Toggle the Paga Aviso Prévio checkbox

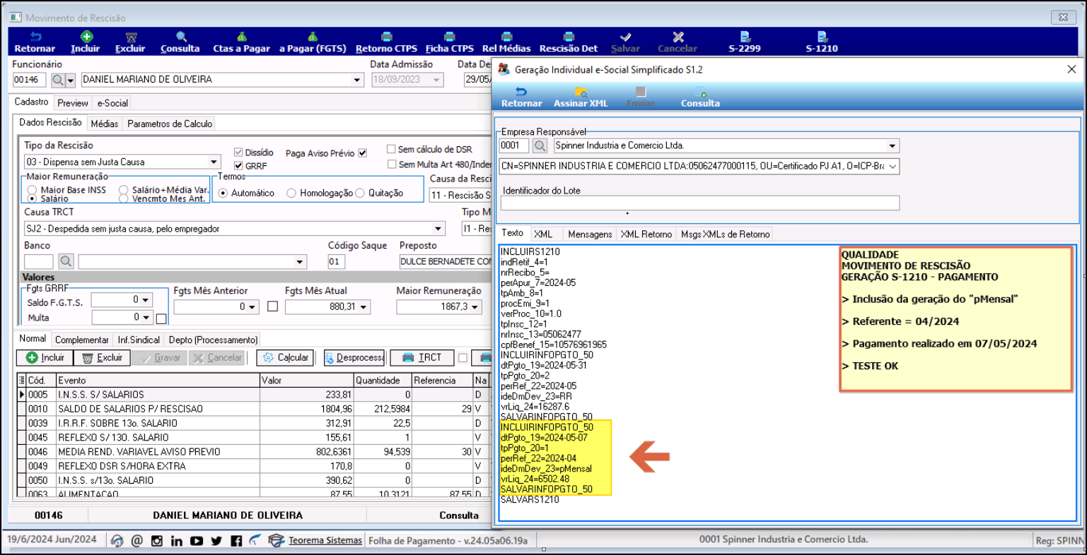(x=363, y=153)
